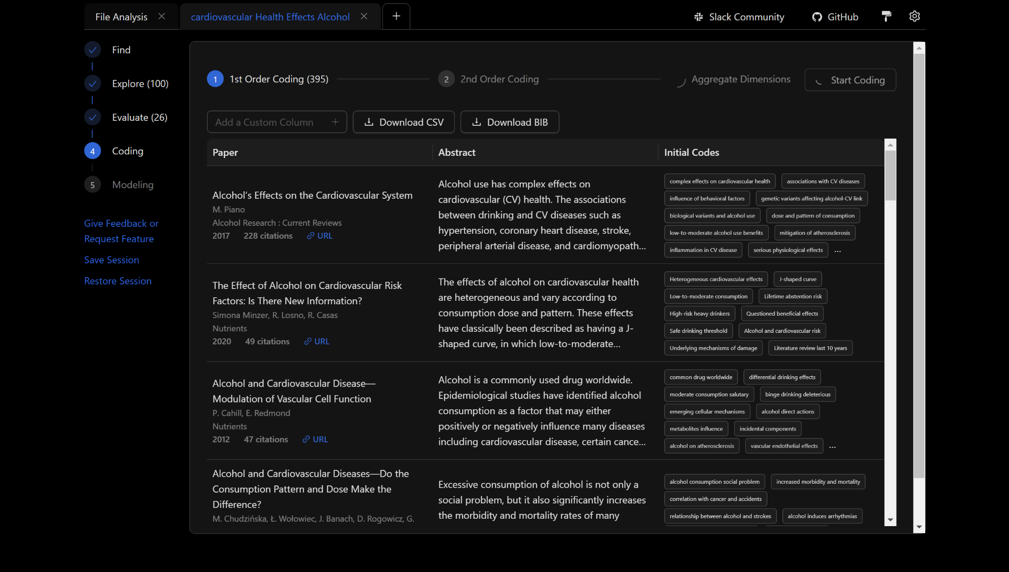This screenshot has width=1009, height=572.
Task: Click the 'J-shaped curve' code tag
Action: coord(798,279)
